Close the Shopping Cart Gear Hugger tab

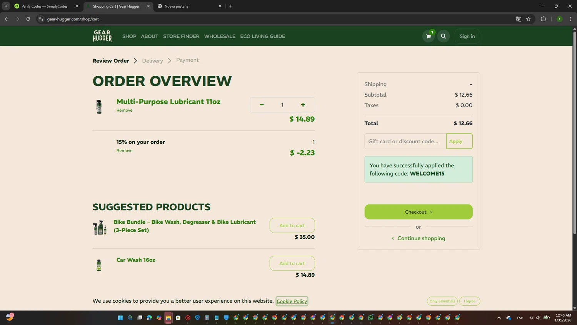point(148,6)
